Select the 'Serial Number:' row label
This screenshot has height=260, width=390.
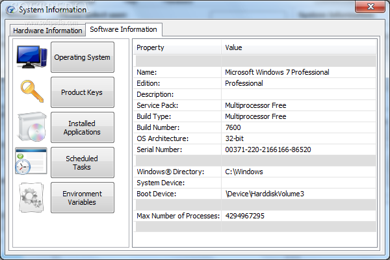pyautogui.click(x=159, y=149)
